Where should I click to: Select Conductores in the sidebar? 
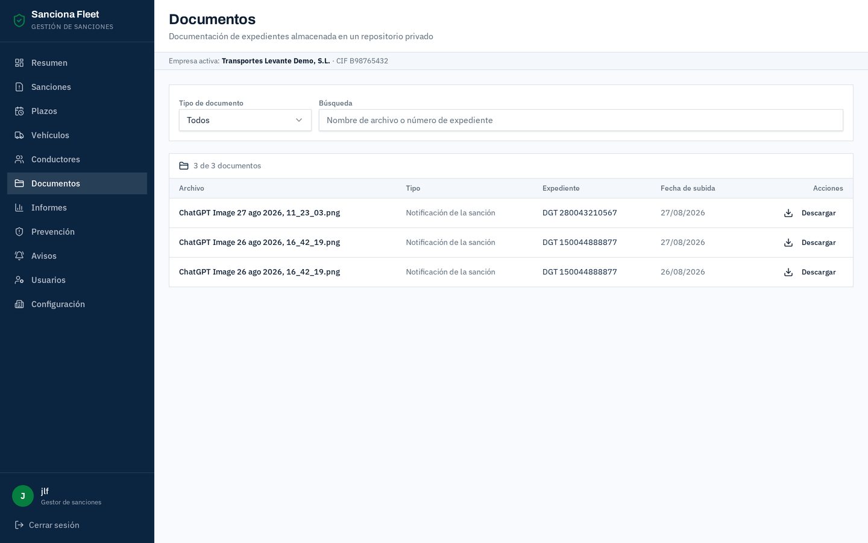coord(77,159)
